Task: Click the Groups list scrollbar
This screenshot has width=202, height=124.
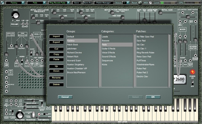Action: coord(100,61)
